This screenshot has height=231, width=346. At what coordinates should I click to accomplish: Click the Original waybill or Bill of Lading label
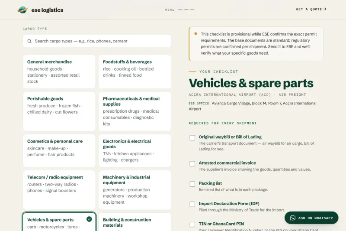(230, 137)
